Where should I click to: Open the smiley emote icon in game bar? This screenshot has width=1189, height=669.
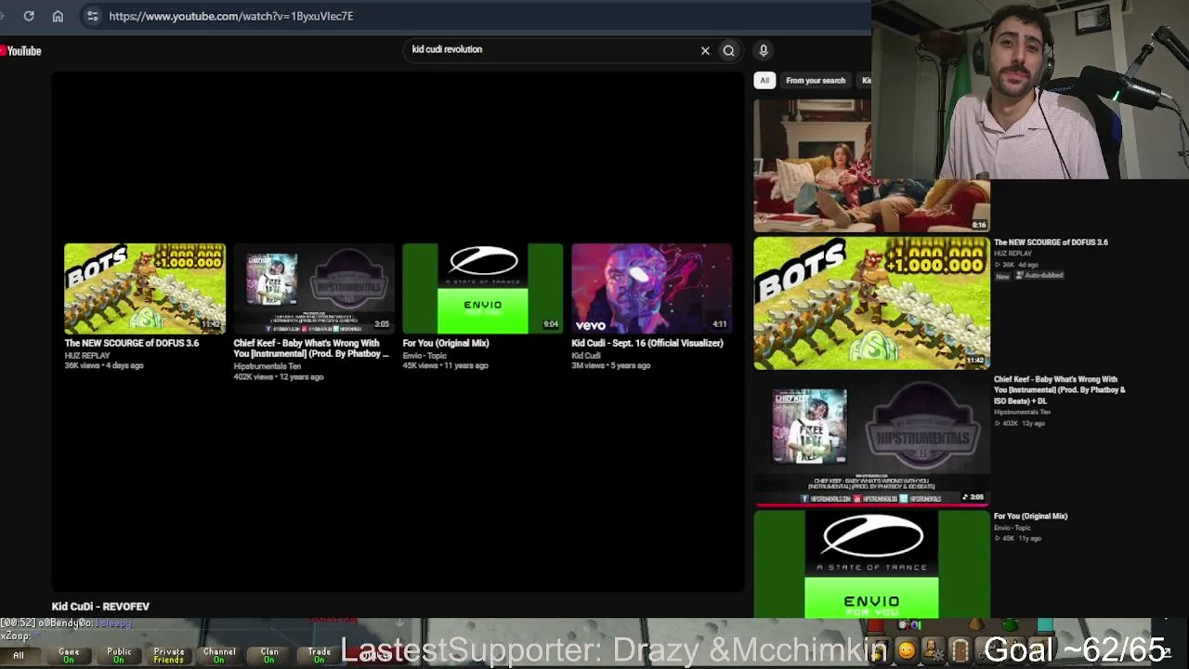(x=907, y=651)
